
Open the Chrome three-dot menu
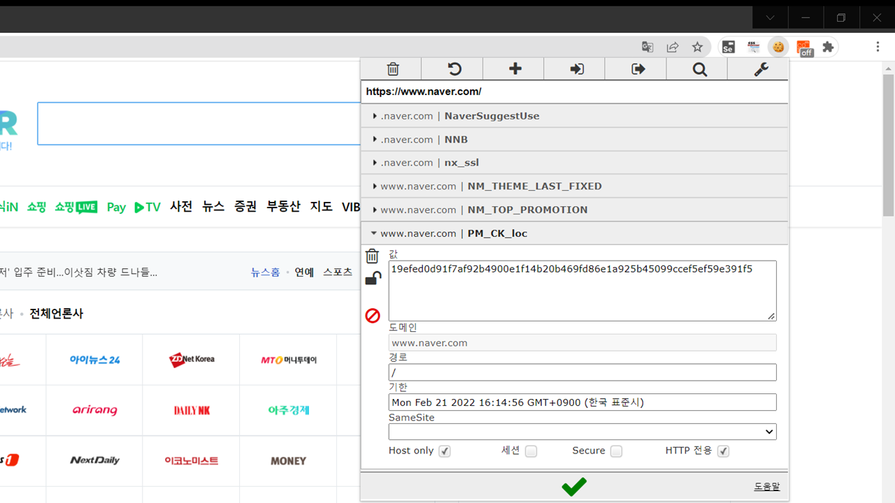click(x=878, y=47)
